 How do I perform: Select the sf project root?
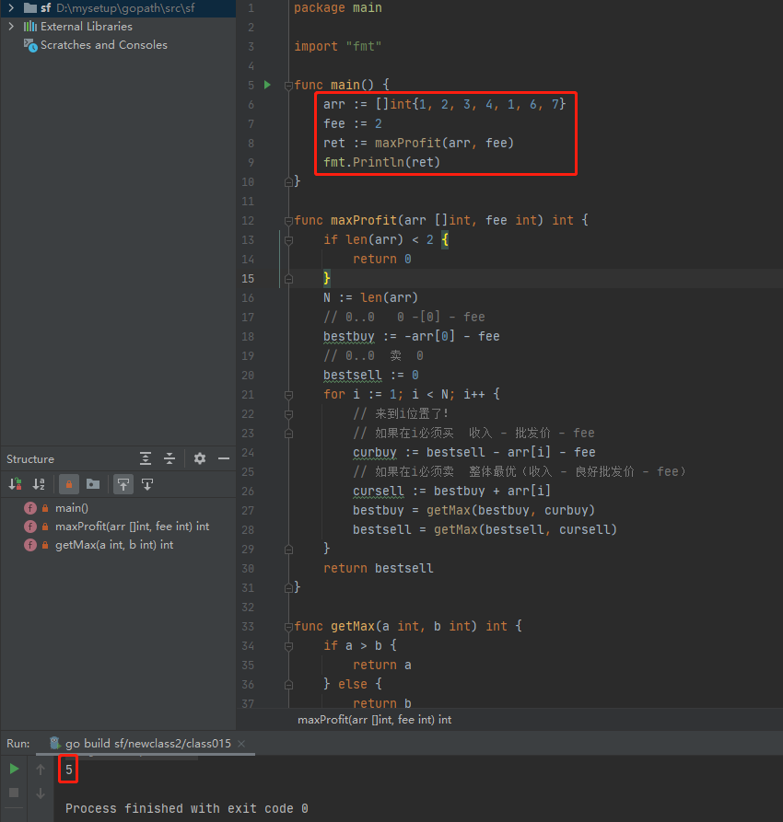click(x=118, y=8)
